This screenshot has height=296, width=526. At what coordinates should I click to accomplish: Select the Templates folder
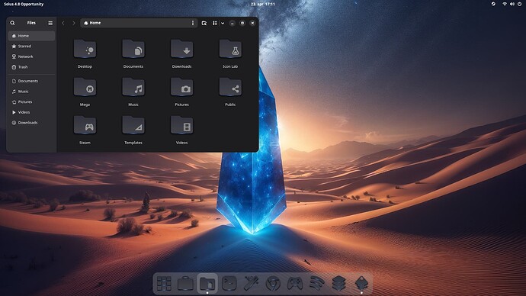[133, 125]
